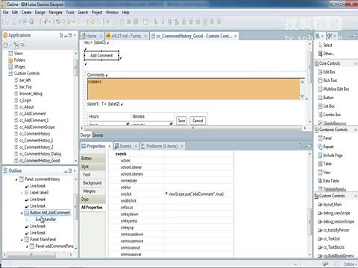Viewport: 358px width, 268px height.
Task: Open the File menu
Action: click(6, 12)
